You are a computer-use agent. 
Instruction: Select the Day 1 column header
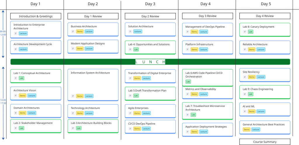(x=36, y=4)
